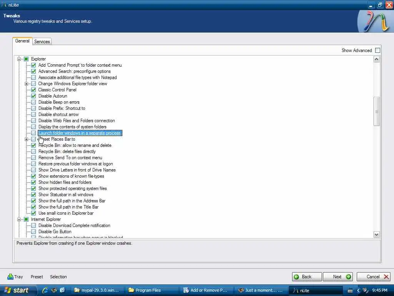Image resolution: width=394 pixels, height=296 pixels.
Task: Toggle the Internet Explorer group checkbox
Action: coord(26,219)
